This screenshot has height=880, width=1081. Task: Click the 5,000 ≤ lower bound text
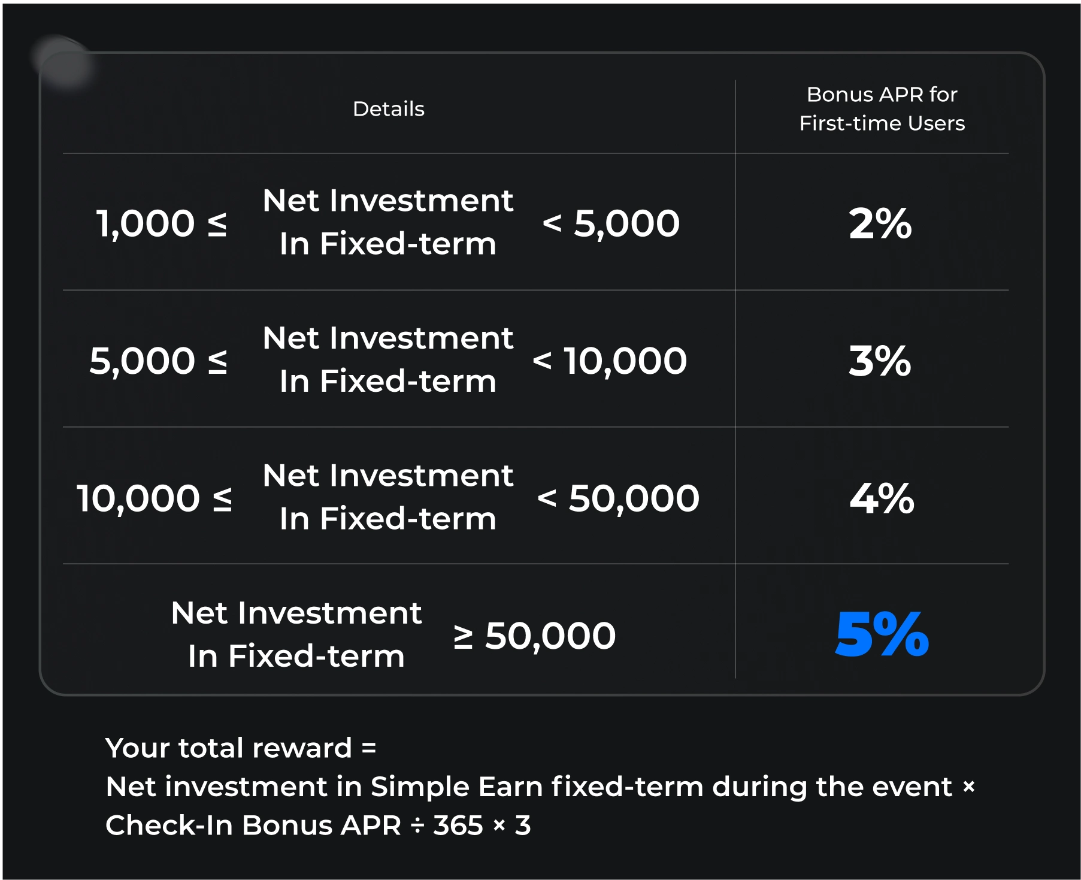point(158,361)
